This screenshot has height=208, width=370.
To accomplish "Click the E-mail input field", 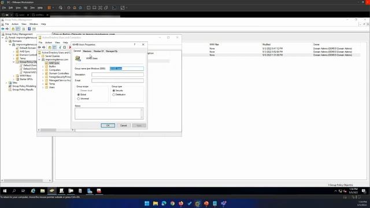I will pyautogui.click(x=117, y=81).
